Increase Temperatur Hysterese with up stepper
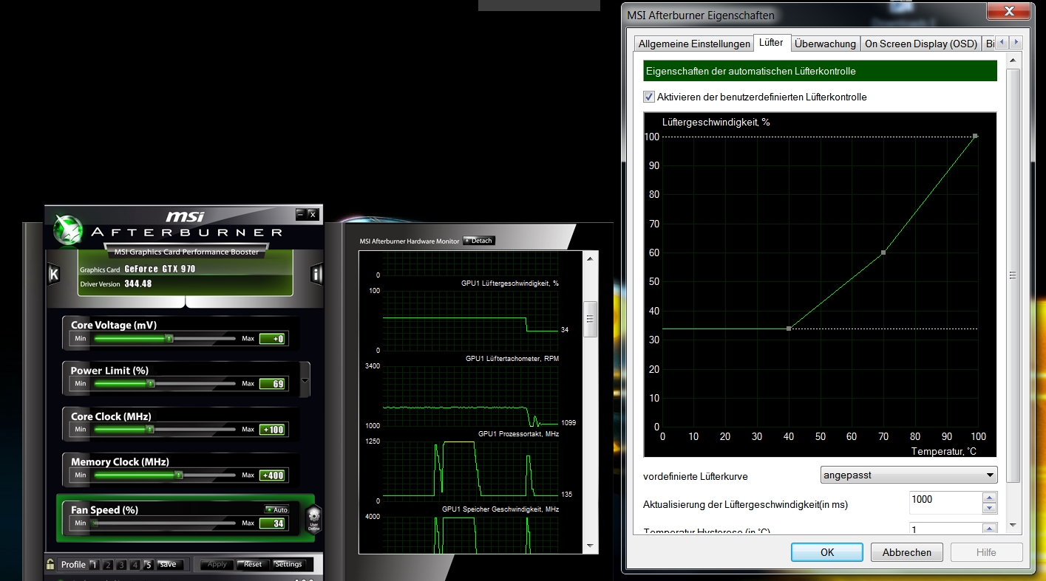The image size is (1046, 581). tap(989, 527)
